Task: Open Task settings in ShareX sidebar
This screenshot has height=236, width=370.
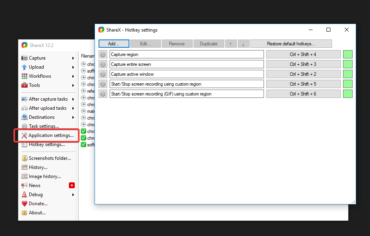Action: (44, 126)
